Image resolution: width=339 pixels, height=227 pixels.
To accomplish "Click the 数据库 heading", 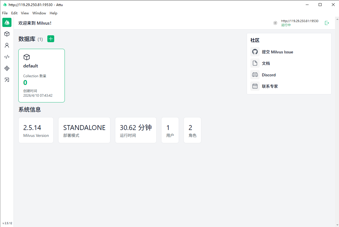I will point(27,39).
